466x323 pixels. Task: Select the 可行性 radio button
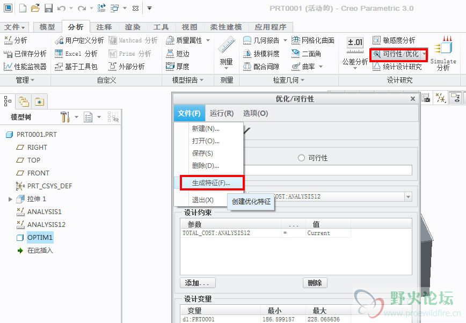coord(301,158)
